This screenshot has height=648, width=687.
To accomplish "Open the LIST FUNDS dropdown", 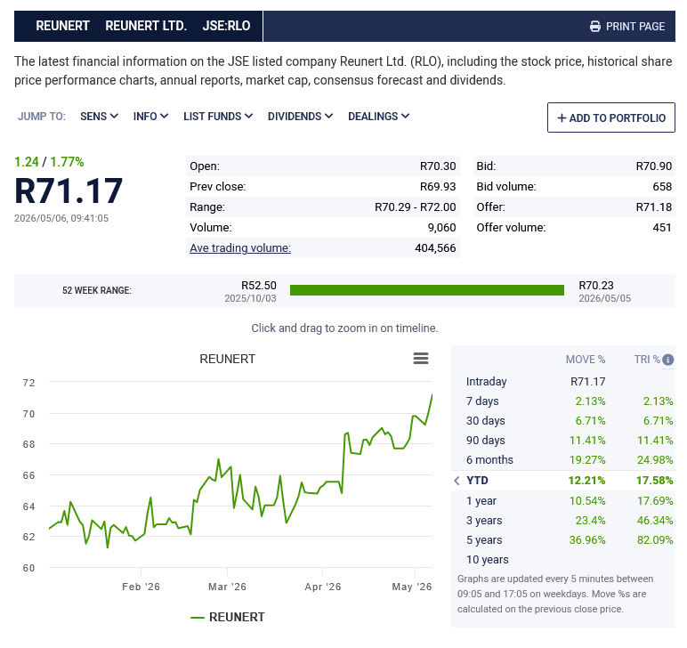I will coord(218,116).
